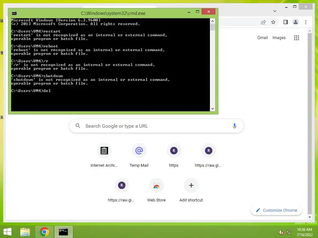Open Chrome profile avatar menu
318x238 pixels.
point(296,22)
